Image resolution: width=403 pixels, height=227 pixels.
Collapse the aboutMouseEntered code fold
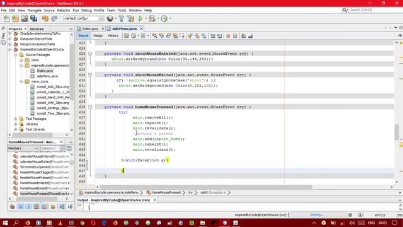click(90, 54)
